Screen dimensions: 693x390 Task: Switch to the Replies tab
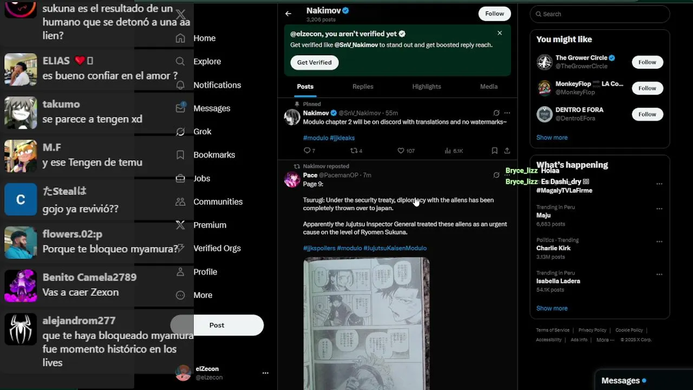pyautogui.click(x=363, y=87)
